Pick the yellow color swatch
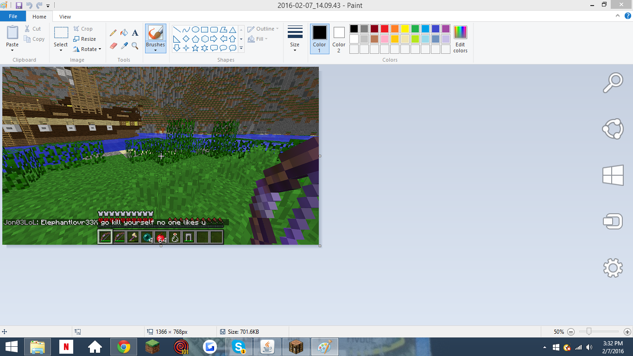This screenshot has height=356, width=633. coord(405,29)
